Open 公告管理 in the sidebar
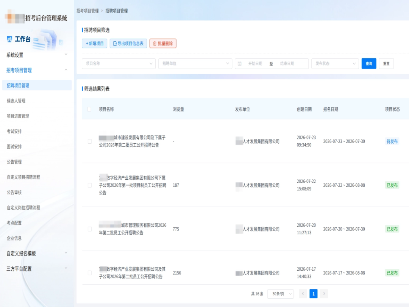The height and width of the screenshot is (307, 409). pos(14,162)
